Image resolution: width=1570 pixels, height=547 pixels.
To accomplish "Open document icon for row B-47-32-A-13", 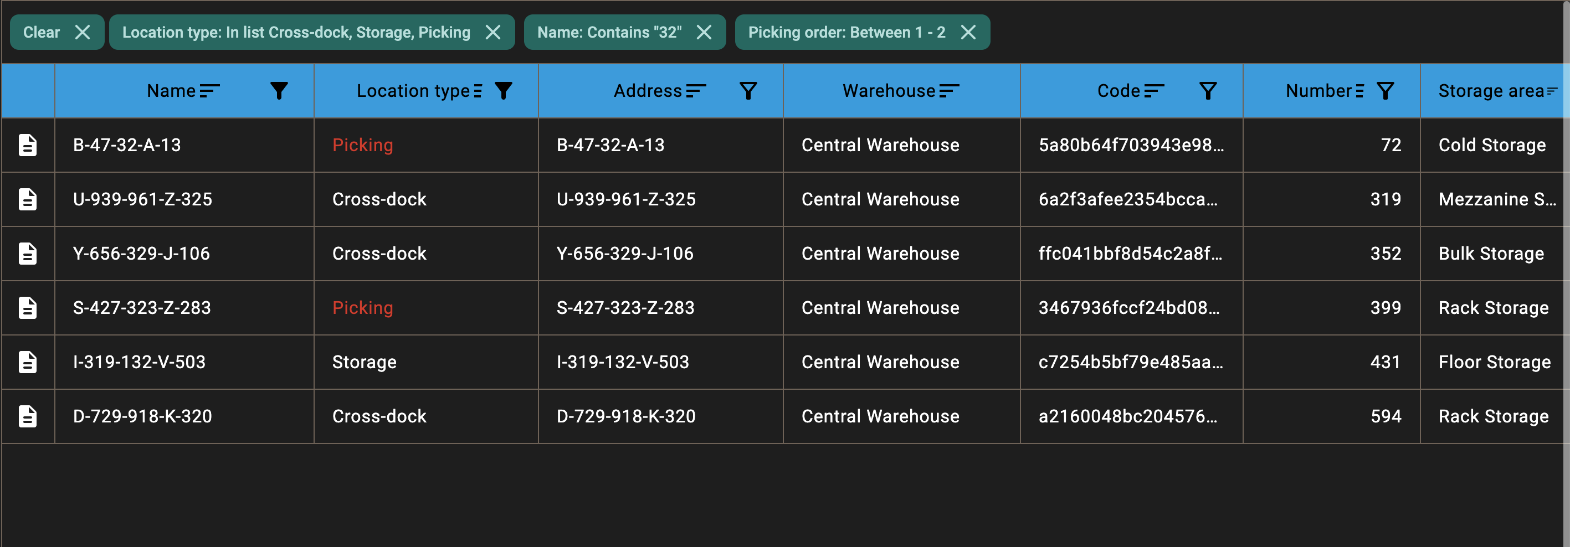I will (x=28, y=145).
